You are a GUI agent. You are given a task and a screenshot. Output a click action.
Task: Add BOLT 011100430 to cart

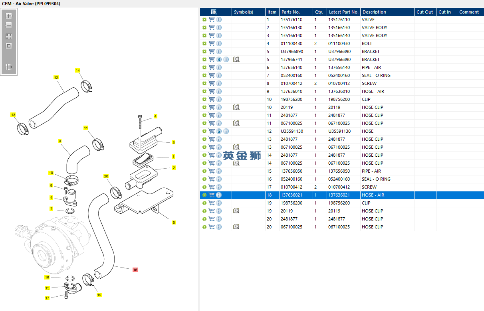pyautogui.click(x=212, y=43)
